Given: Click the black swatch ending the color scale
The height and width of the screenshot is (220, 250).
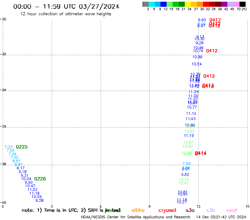Looking at the screenshot, I should coord(243,4).
